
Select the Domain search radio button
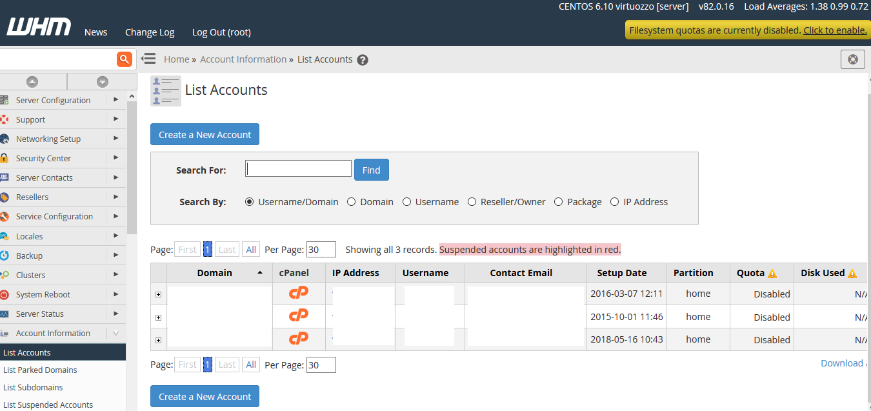352,202
